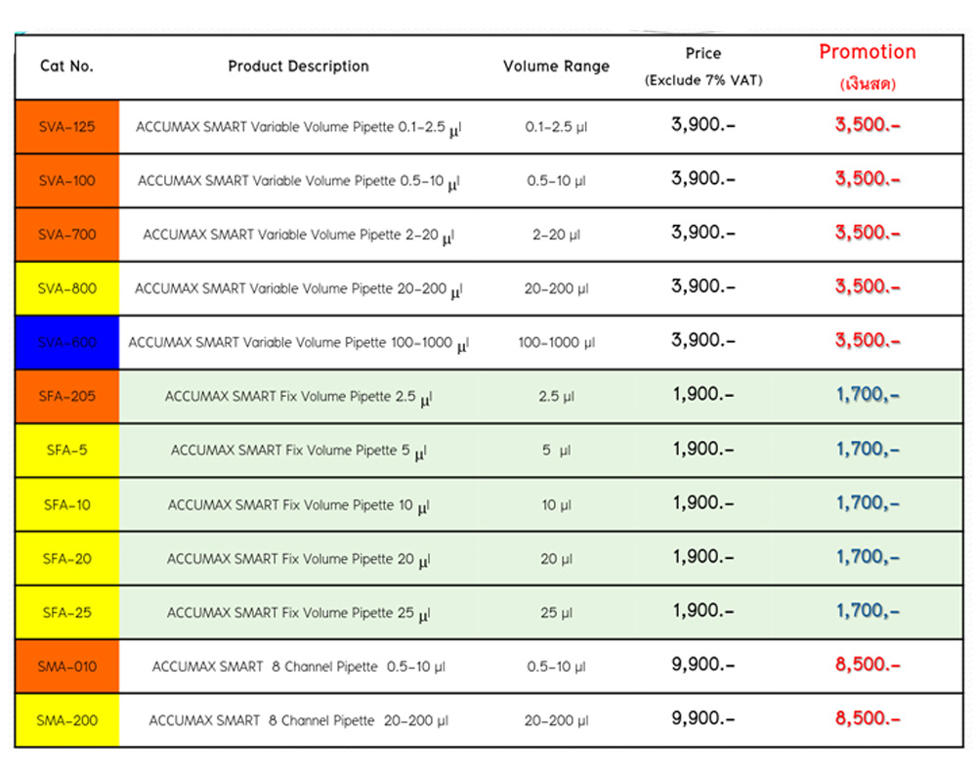Click volume range '25 µl' in SFA-25 row
977x782 pixels.
tap(557, 613)
